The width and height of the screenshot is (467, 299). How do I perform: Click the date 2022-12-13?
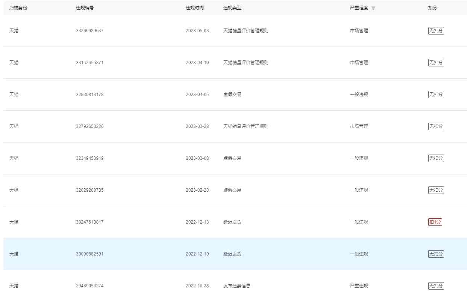pyautogui.click(x=197, y=222)
